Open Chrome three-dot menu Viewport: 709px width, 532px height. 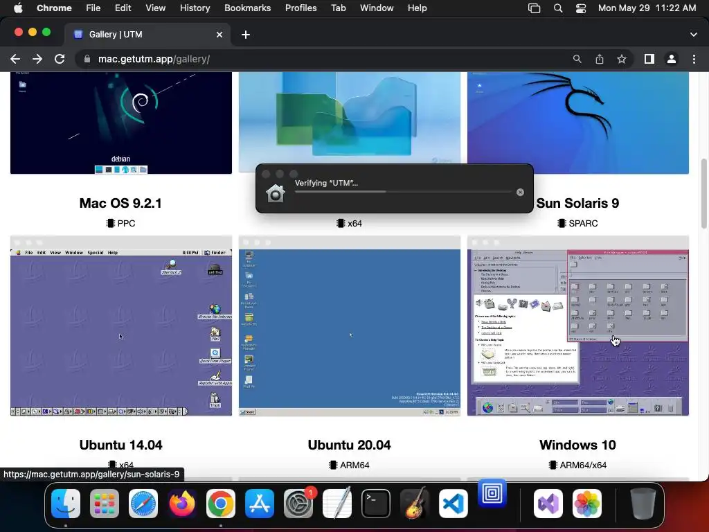tap(694, 59)
